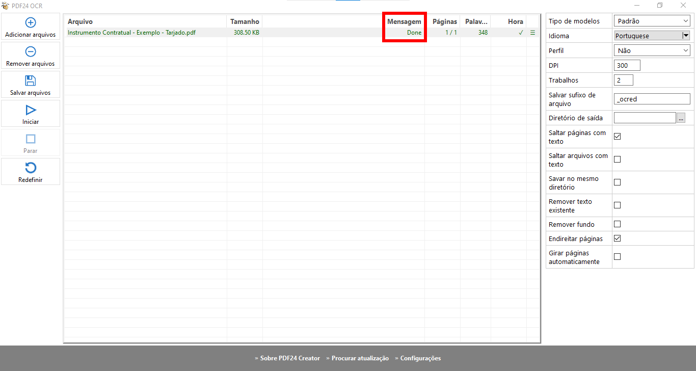Open the Tipo de modelos dropdown
Screen dimensions: 696x371
pos(652,21)
